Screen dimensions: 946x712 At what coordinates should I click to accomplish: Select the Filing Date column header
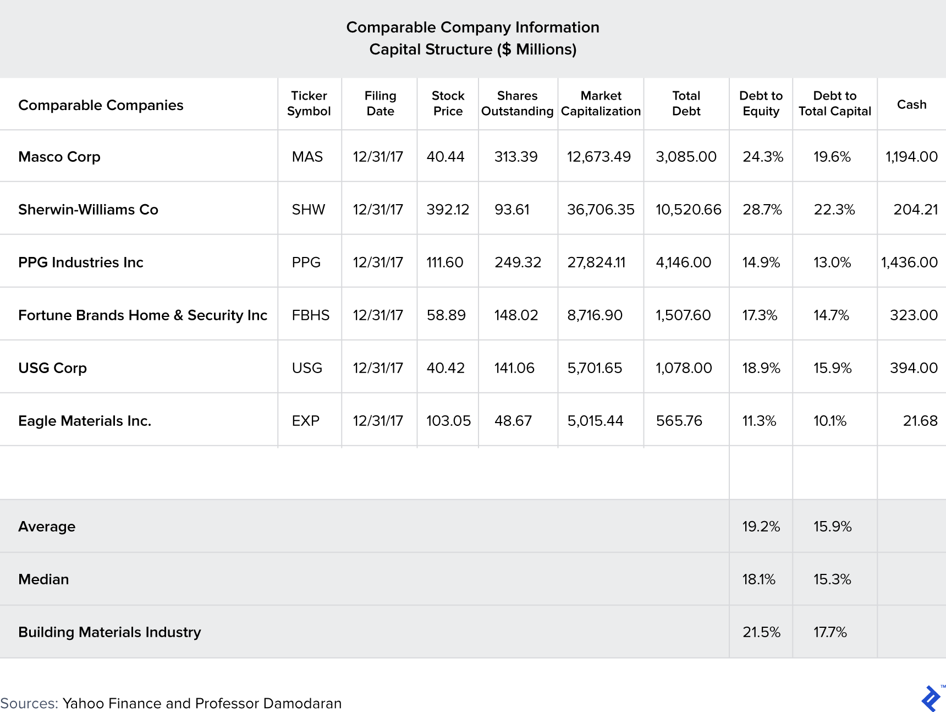coord(380,103)
